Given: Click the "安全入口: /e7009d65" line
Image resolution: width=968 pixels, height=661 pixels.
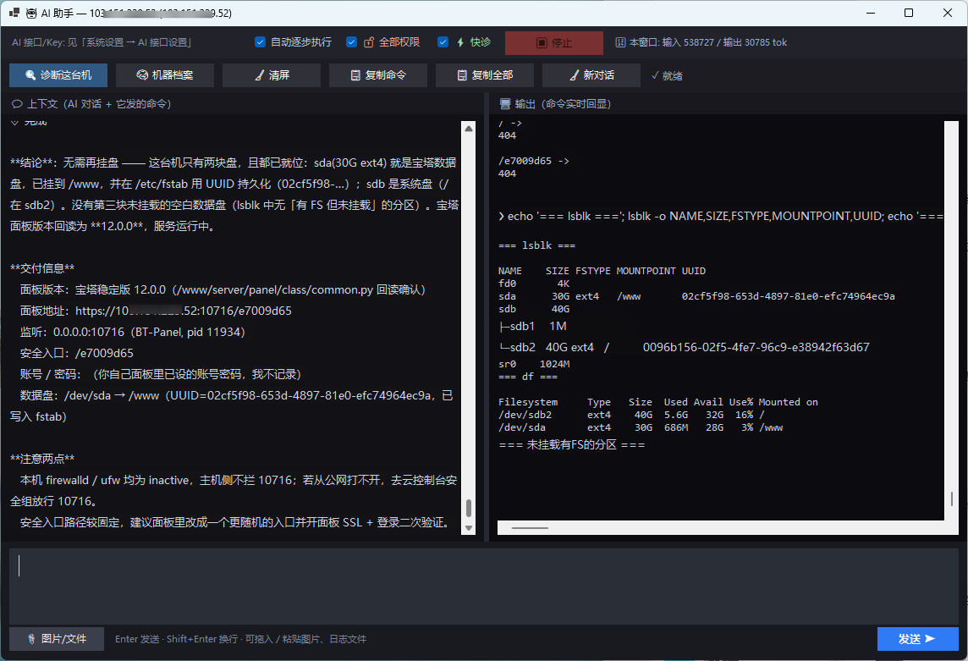Looking at the screenshot, I should coord(76,354).
